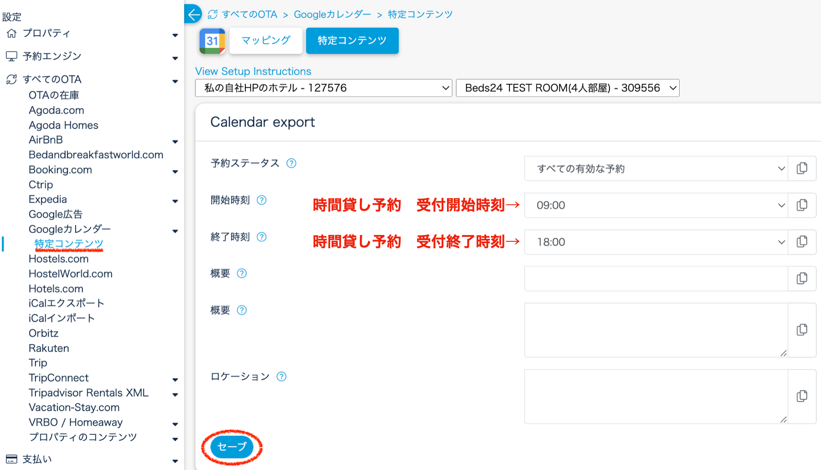The width and height of the screenshot is (821, 470).
Task: Open the 開始時刻 time dropdown showing 09:00
Action: [656, 205]
